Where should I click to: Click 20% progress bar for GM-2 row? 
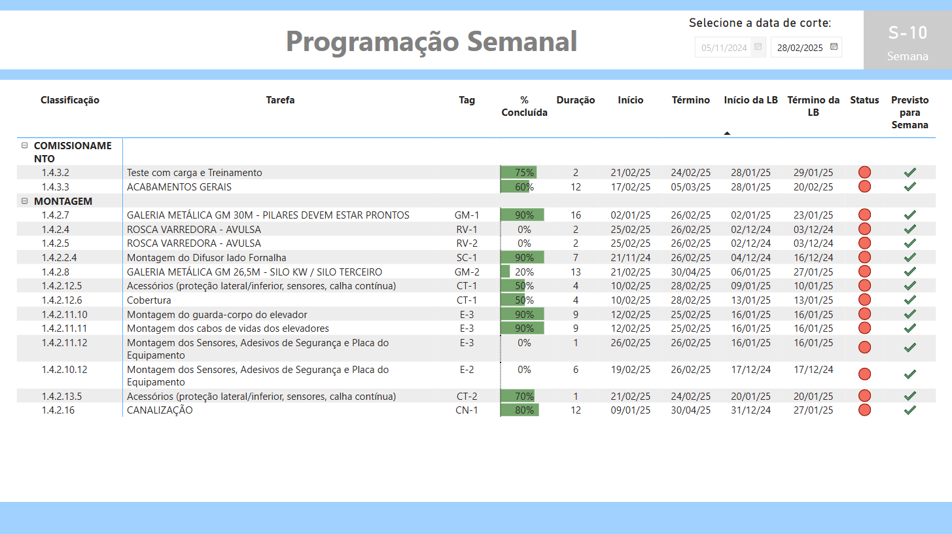coord(506,272)
